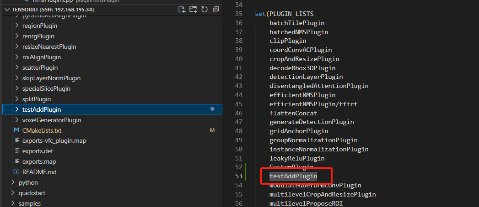The image size is (479, 207).
Task: Expand the python folder
Action: pyautogui.click(x=13, y=183)
